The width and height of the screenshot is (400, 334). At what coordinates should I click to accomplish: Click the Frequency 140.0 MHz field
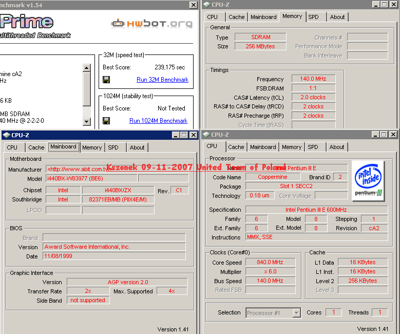tap(313, 79)
